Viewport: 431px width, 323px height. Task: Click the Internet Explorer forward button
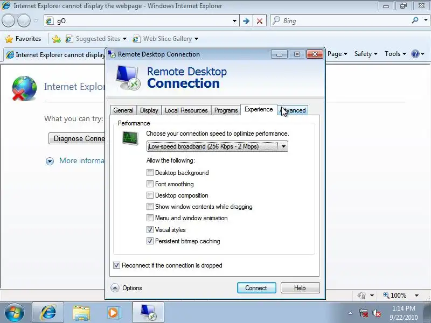(24, 20)
